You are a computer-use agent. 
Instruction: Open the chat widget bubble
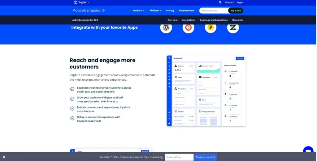click(308, 150)
